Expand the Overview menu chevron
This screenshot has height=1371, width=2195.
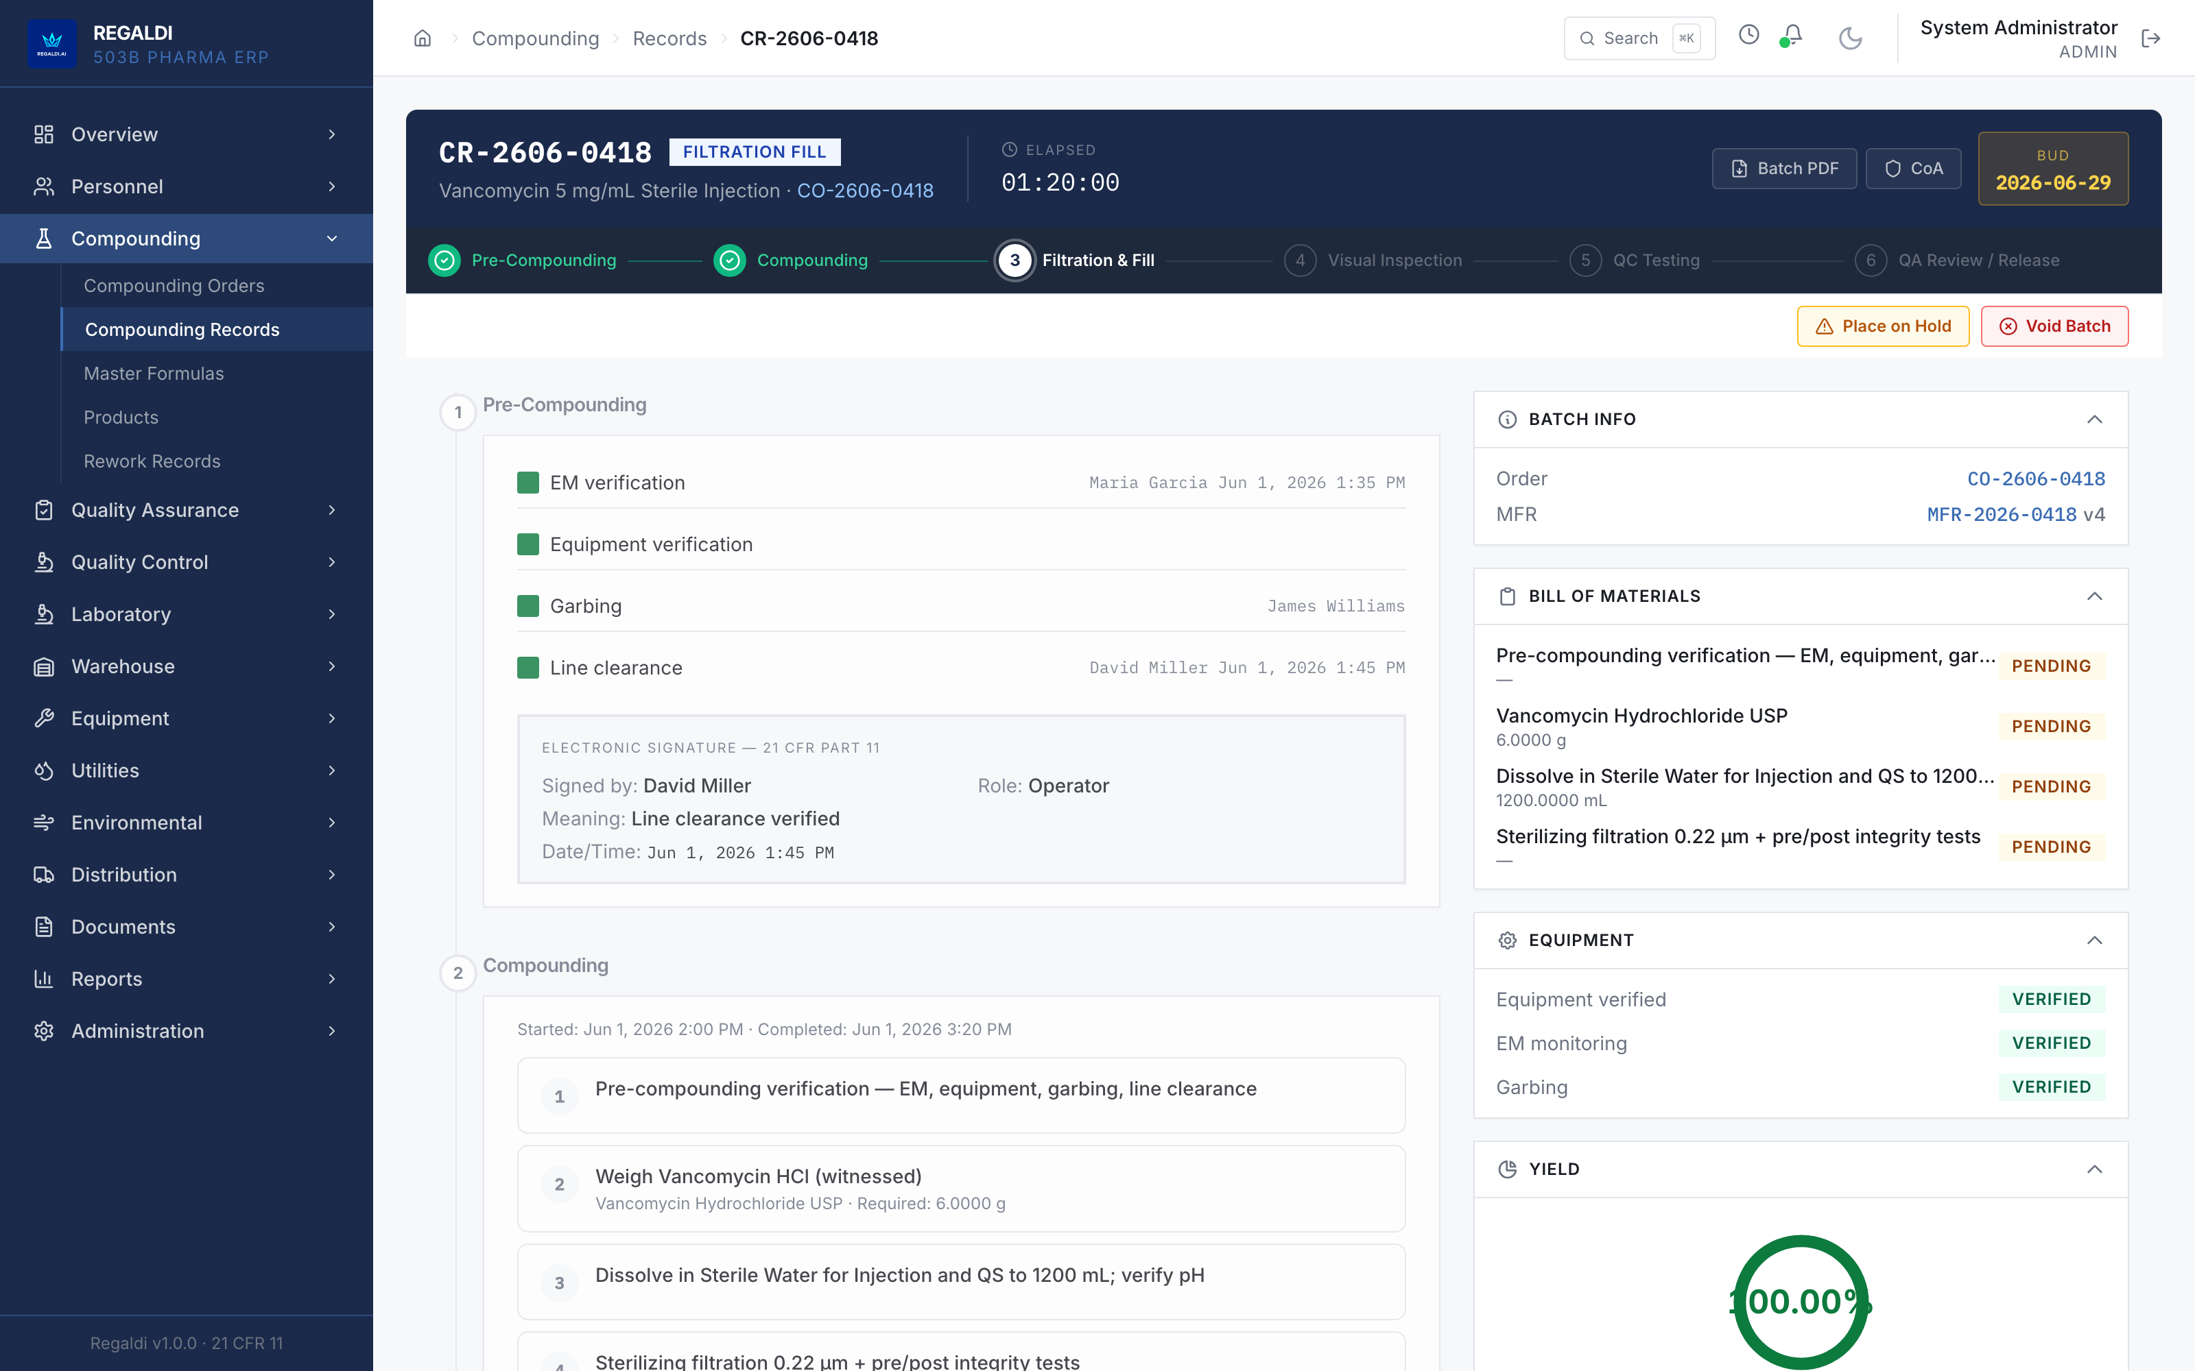(x=332, y=134)
